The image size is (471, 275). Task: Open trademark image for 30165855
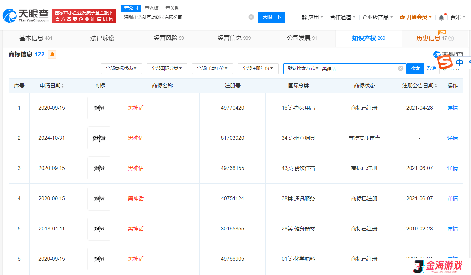pyautogui.click(x=99, y=229)
